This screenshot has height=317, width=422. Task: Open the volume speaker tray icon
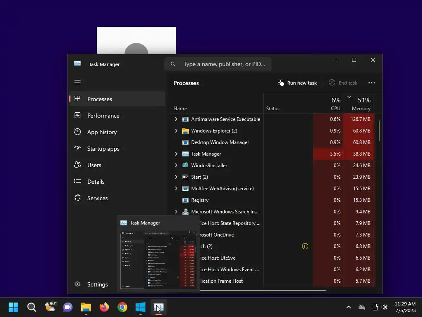click(x=384, y=307)
